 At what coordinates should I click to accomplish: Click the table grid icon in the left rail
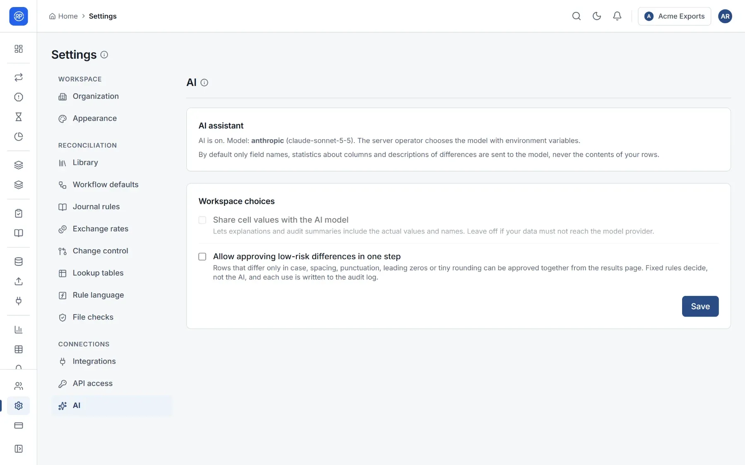(19, 349)
